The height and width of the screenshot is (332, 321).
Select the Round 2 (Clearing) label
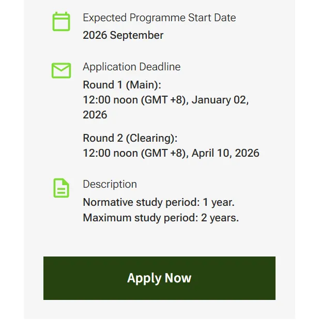click(x=130, y=138)
